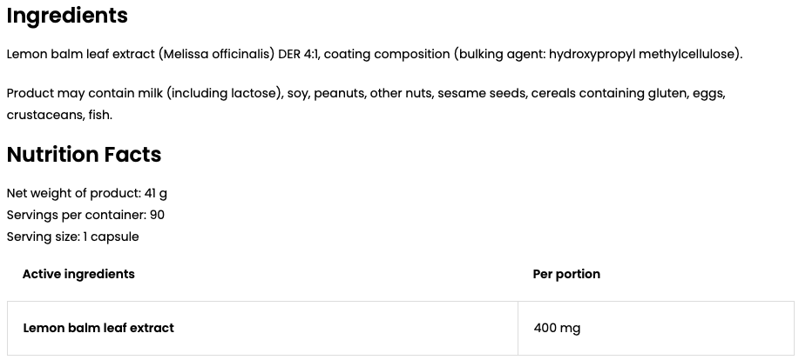Click the text hydroxypropyl methylcellulose

pyautogui.click(x=641, y=54)
